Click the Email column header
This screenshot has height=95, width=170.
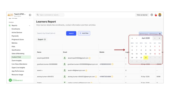(x=65, y=52)
